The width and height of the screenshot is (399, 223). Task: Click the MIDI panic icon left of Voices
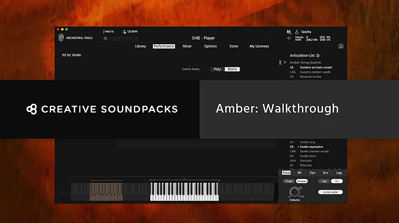pyautogui.click(x=289, y=38)
